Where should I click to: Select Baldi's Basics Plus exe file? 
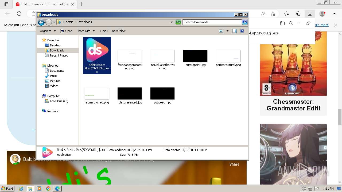point(97,55)
